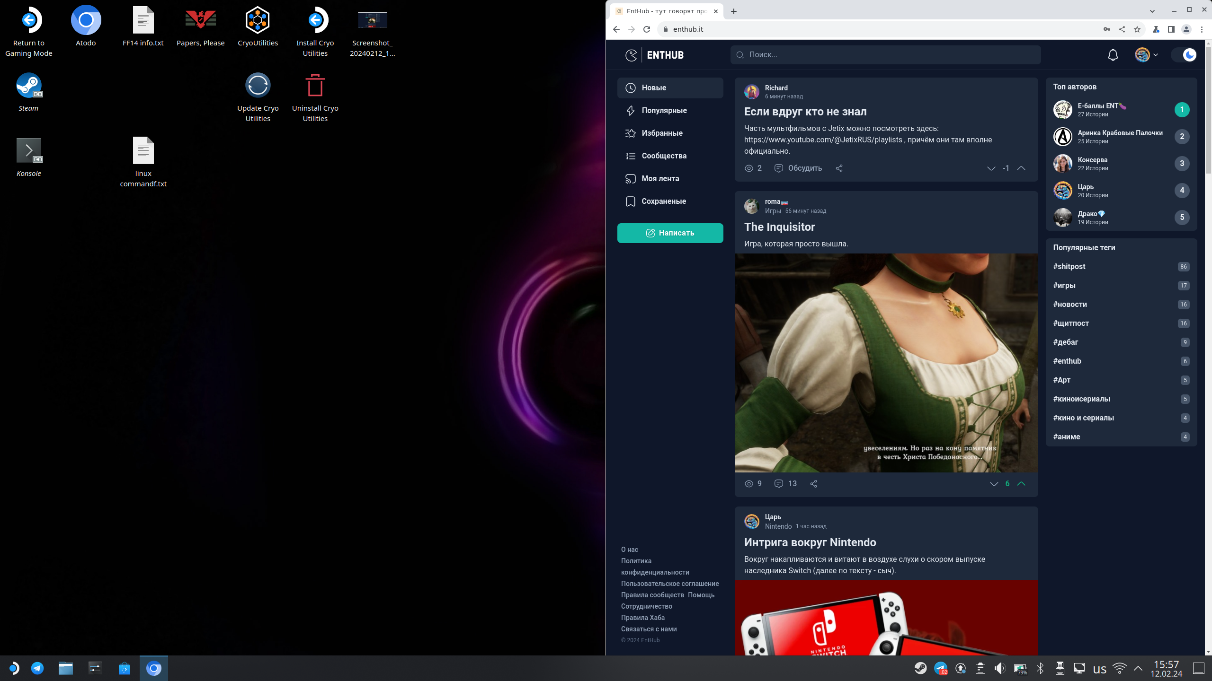
Task: Select the #новости tag
Action: coord(1070,305)
